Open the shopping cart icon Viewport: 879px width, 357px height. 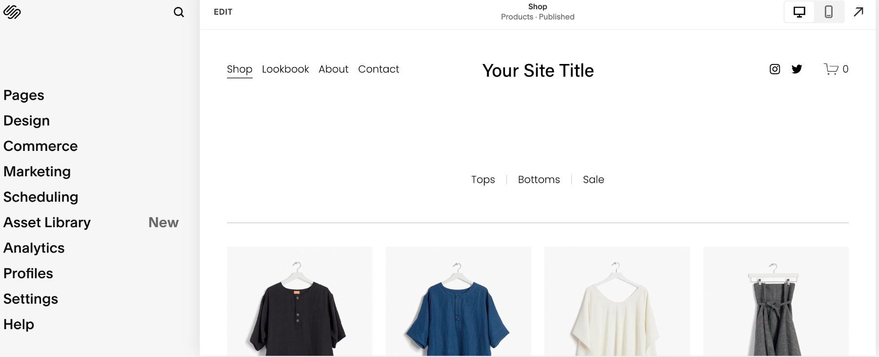pyautogui.click(x=832, y=69)
